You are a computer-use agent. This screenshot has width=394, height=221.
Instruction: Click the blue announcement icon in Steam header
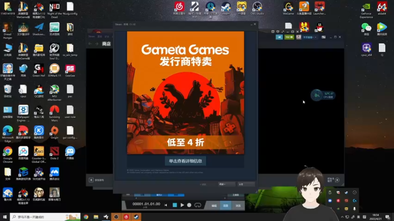[279, 37]
